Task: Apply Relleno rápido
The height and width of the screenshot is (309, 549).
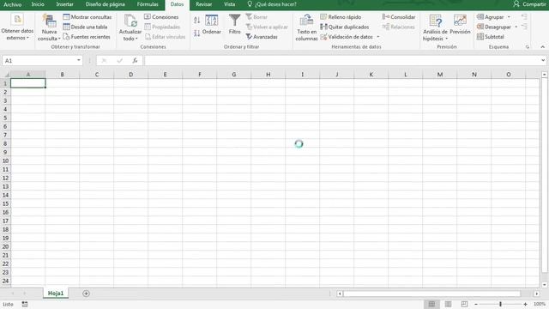Action: tap(341, 17)
